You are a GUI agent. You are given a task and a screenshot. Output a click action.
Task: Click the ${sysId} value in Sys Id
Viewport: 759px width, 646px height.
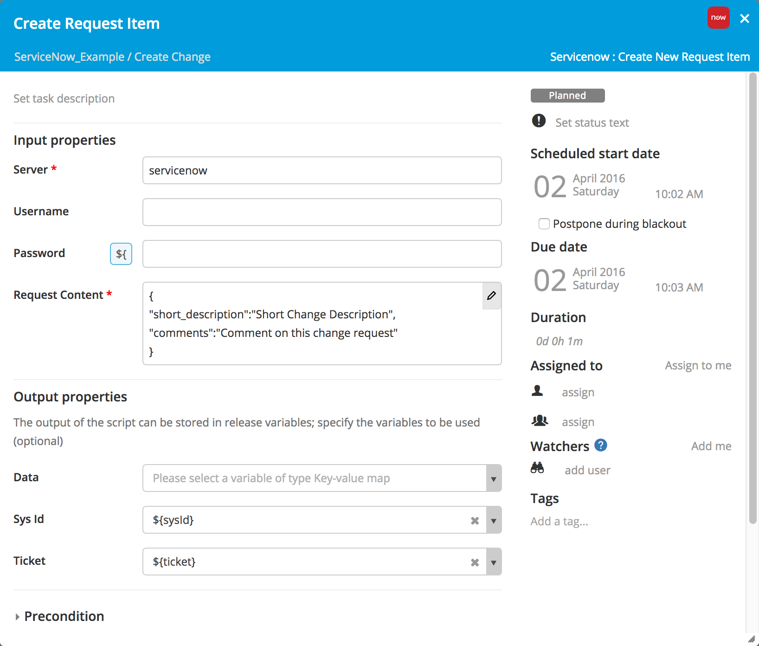pyautogui.click(x=173, y=520)
